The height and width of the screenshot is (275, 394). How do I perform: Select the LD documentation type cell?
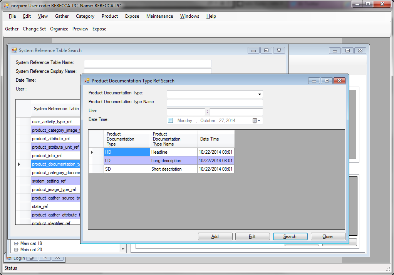(x=127, y=161)
